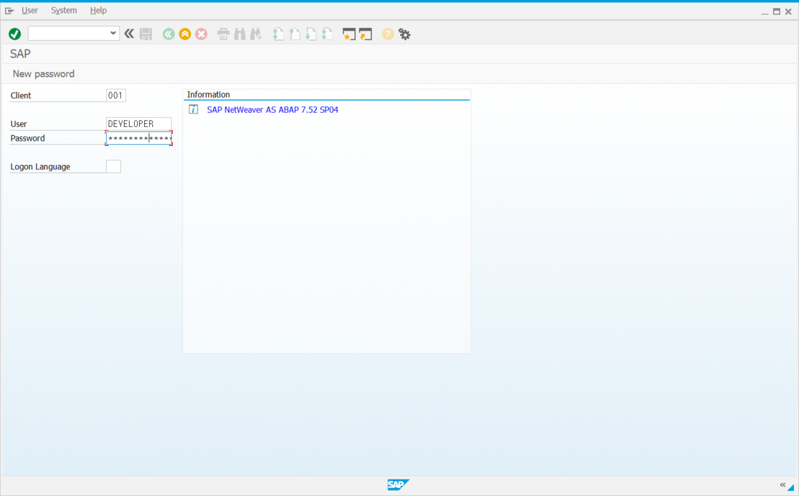Viewport: 799px width, 496px height.
Task: Click SAP NetWeaver AS ABAP 7.52 link
Action: [272, 110]
